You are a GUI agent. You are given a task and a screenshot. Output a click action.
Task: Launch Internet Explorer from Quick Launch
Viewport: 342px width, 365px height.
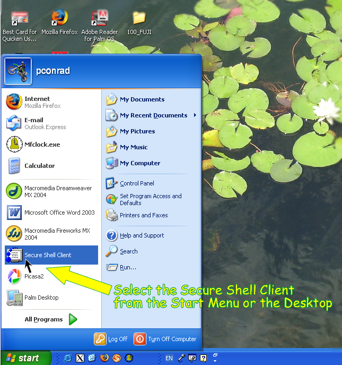[68, 358]
